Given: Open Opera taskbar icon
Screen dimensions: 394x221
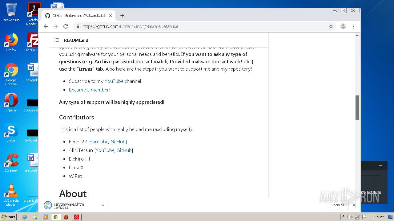Looking at the screenshot, I should click(x=66, y=217).
